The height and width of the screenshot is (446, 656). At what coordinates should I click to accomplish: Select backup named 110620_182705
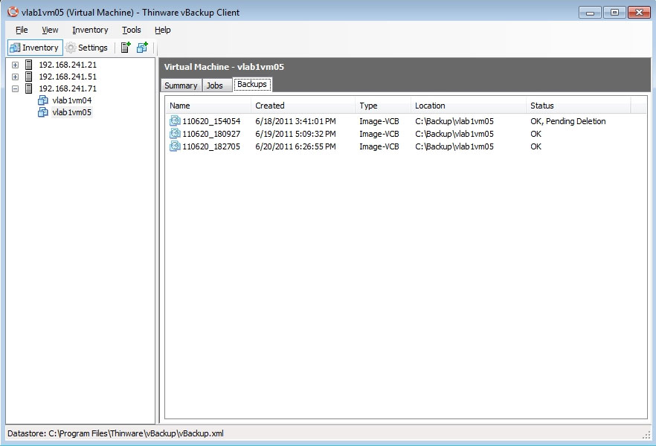click(x=211, y=146)
